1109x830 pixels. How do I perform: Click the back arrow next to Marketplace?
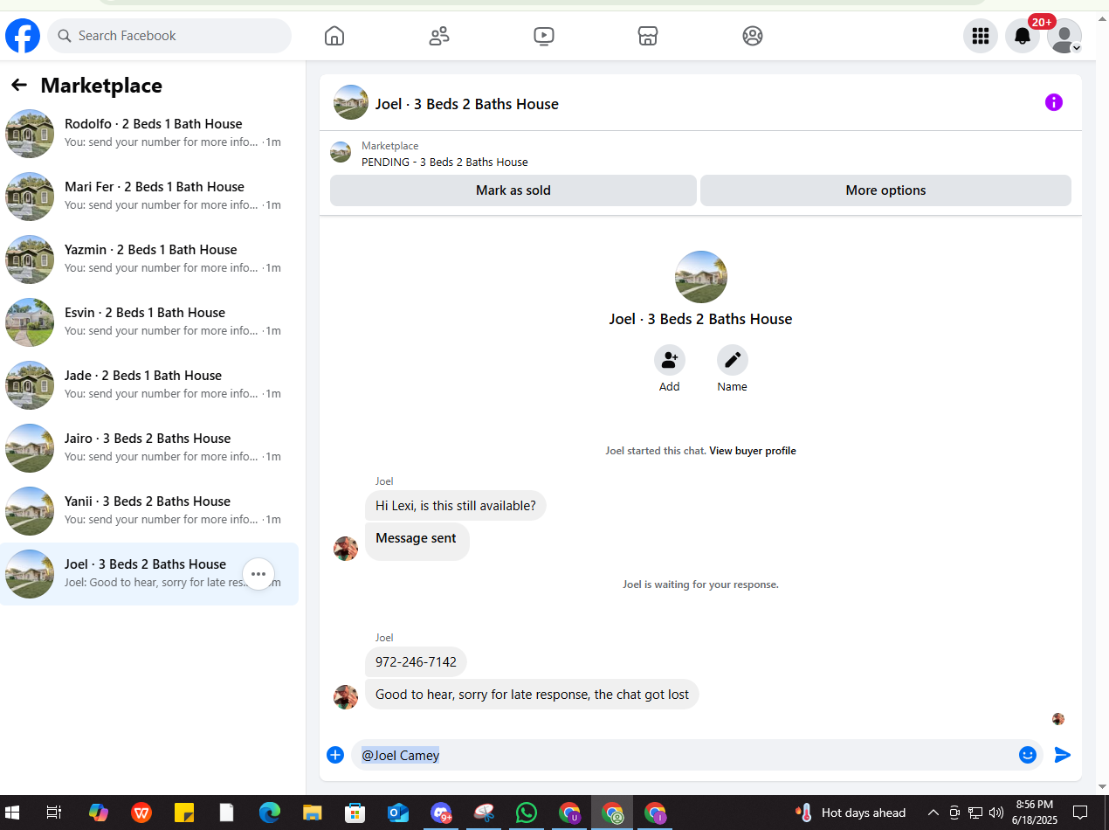[19, 85]
